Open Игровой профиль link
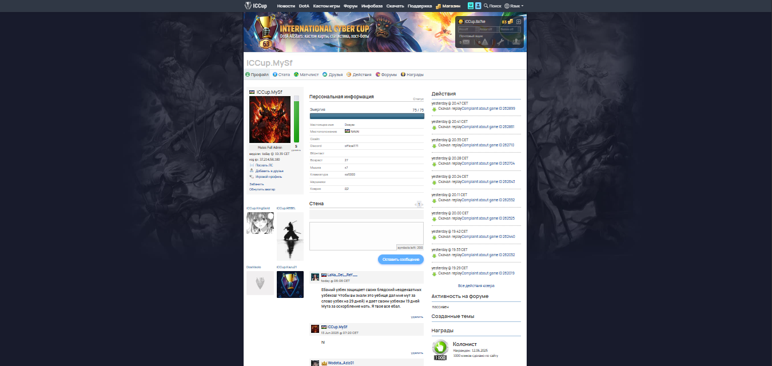The width and height of the screenshot is (772, 366). click(269, 177)
